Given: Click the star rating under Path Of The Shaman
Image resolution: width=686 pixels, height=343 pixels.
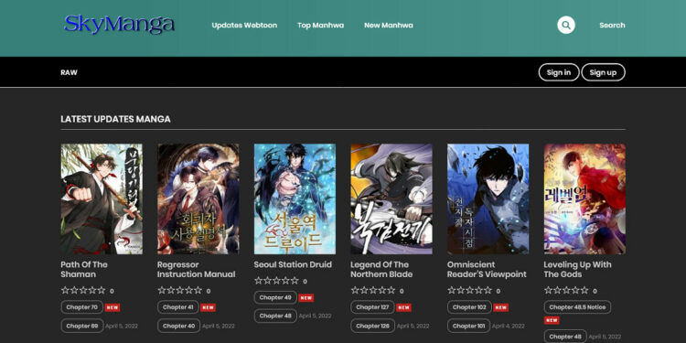Looking at the screenshot, I should [83, 290].
